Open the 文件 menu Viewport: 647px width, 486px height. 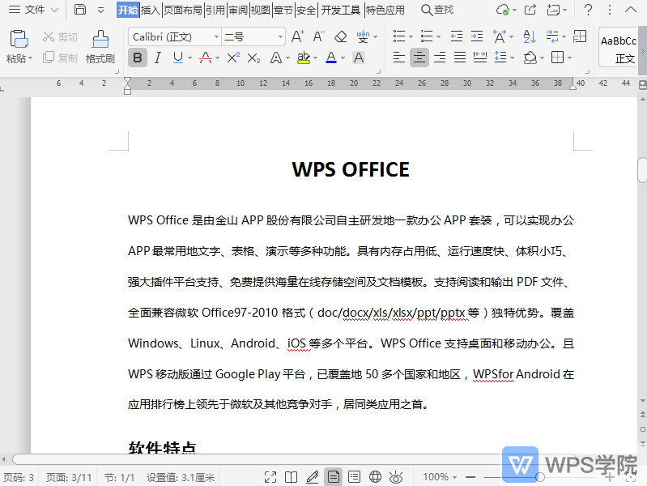point(34,10)
